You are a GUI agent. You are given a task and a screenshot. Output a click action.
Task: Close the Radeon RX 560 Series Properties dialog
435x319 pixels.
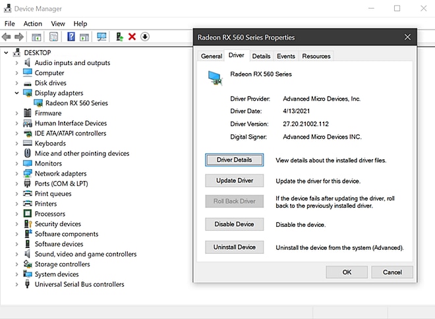(407, 37)
